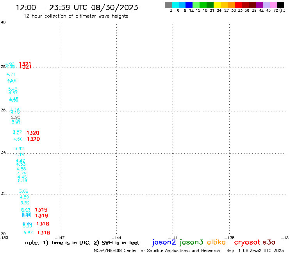The width and height of the screenshot is (289, 254).
Task: Click the '4.92' wave height value
Action: (10, 64)
